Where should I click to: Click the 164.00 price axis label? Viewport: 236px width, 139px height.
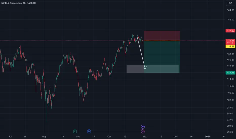click(231, 10)
